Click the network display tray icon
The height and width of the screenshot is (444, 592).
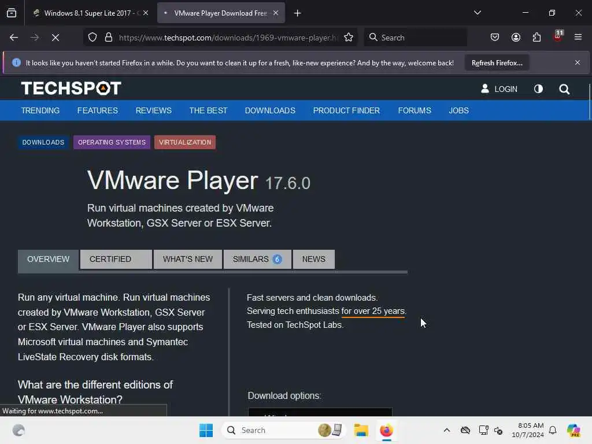tap(483, 430)
